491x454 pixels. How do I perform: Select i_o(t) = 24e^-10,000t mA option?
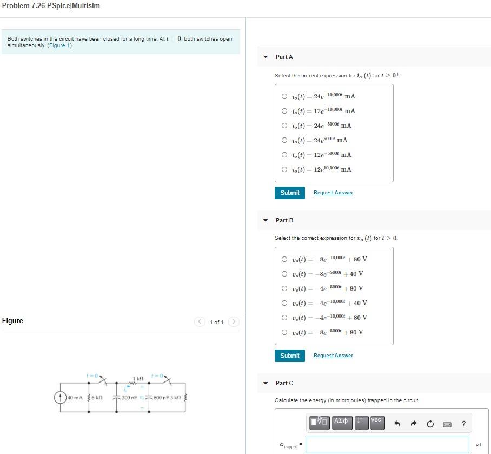click(x=284, y=96)
